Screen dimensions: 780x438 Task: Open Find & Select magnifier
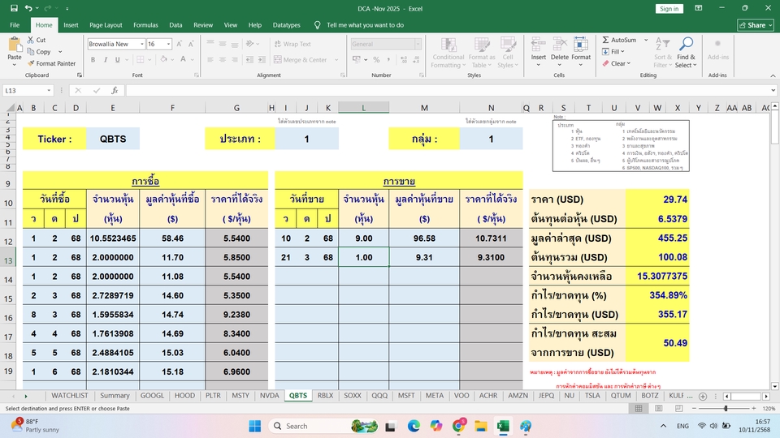[x=686, y=45]
